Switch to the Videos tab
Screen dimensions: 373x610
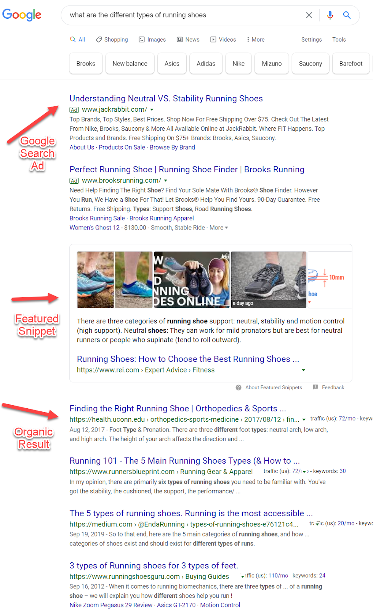223,40
